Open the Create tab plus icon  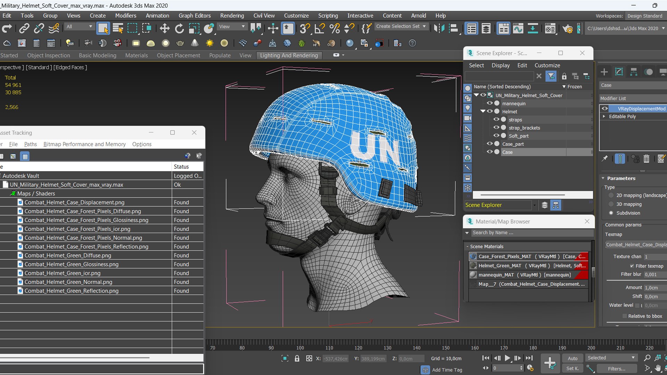click(x=604, y=72)
